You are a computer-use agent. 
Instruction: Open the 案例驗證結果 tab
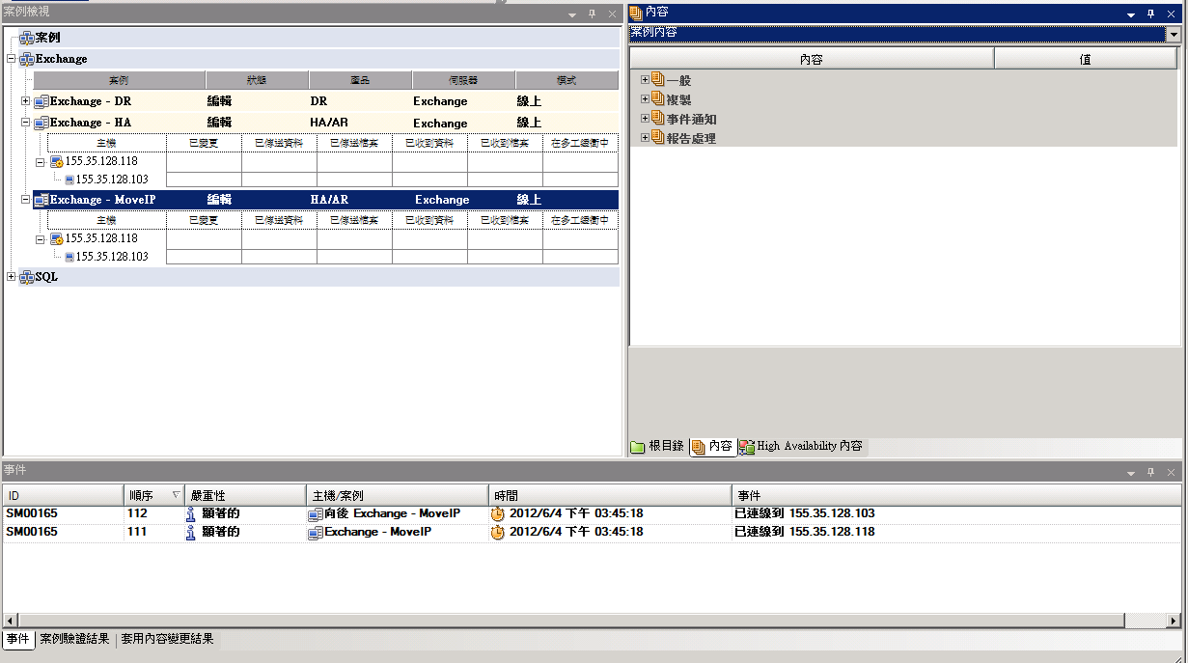[75, 639]
